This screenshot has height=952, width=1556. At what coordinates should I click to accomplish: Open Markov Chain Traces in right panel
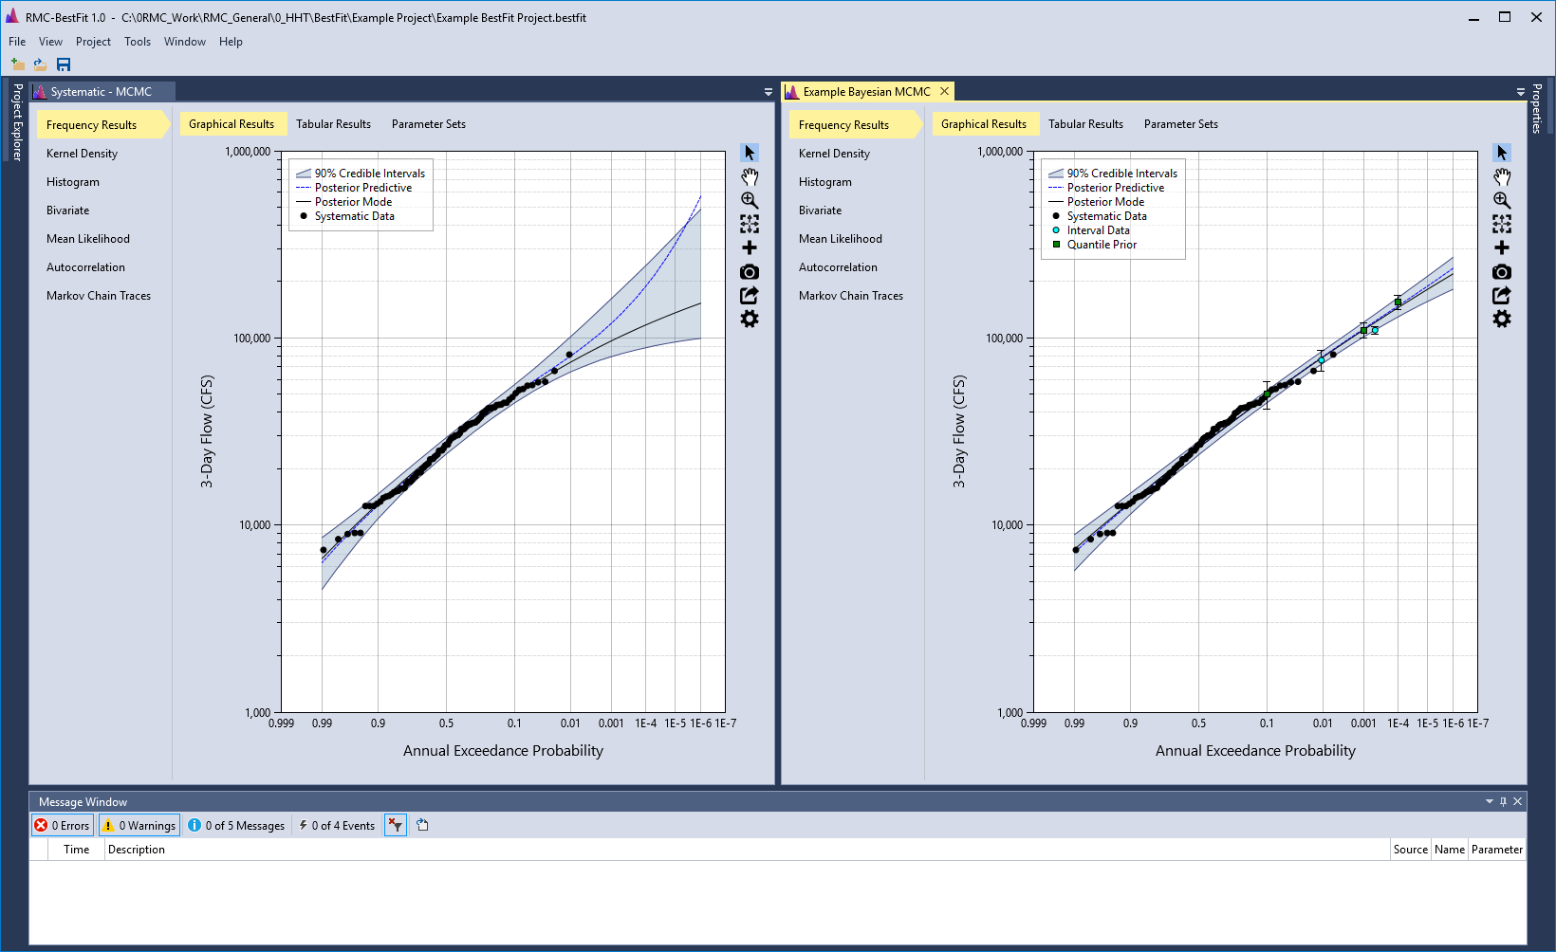pos(850,296)
